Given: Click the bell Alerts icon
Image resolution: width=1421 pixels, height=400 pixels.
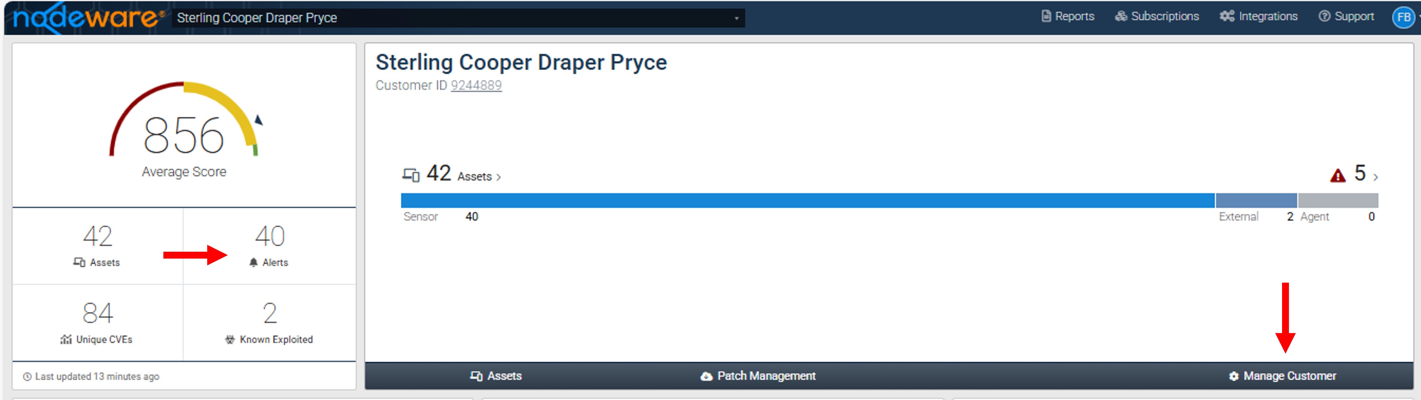Looking at the screenshot, I should 253,262.
